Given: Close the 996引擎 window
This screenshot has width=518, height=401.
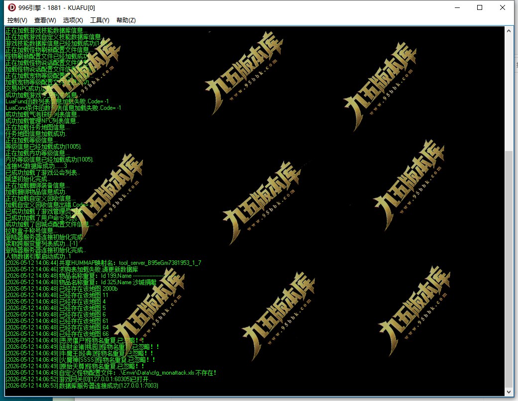Looking at the screenshot, I should click(x=503, y=7).
